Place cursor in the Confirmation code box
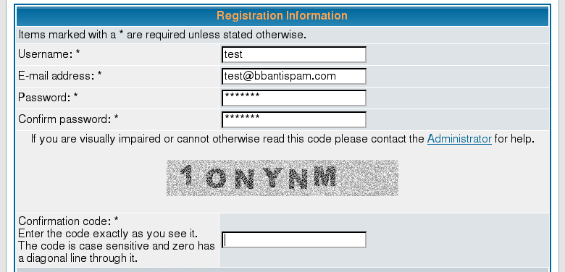Screen dimensions: 565x272 click(x=293, y=239)
